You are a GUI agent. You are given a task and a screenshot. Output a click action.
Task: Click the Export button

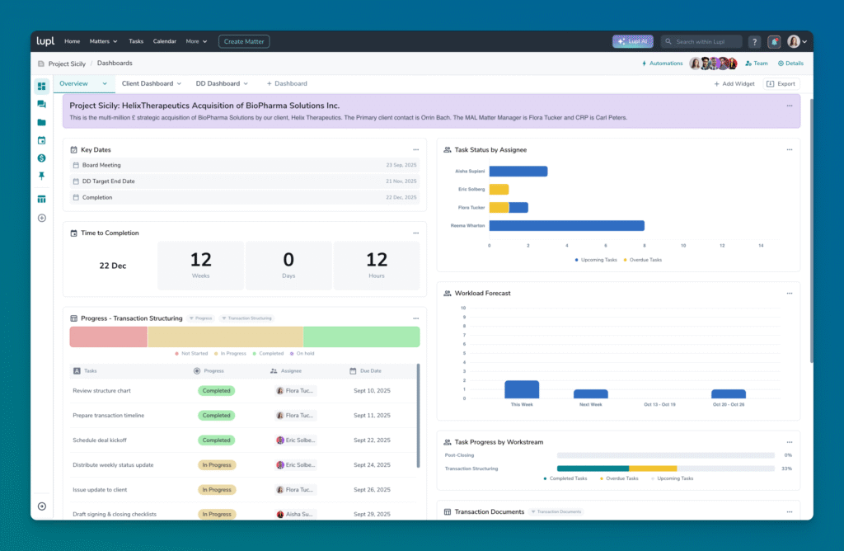[781, 83]
